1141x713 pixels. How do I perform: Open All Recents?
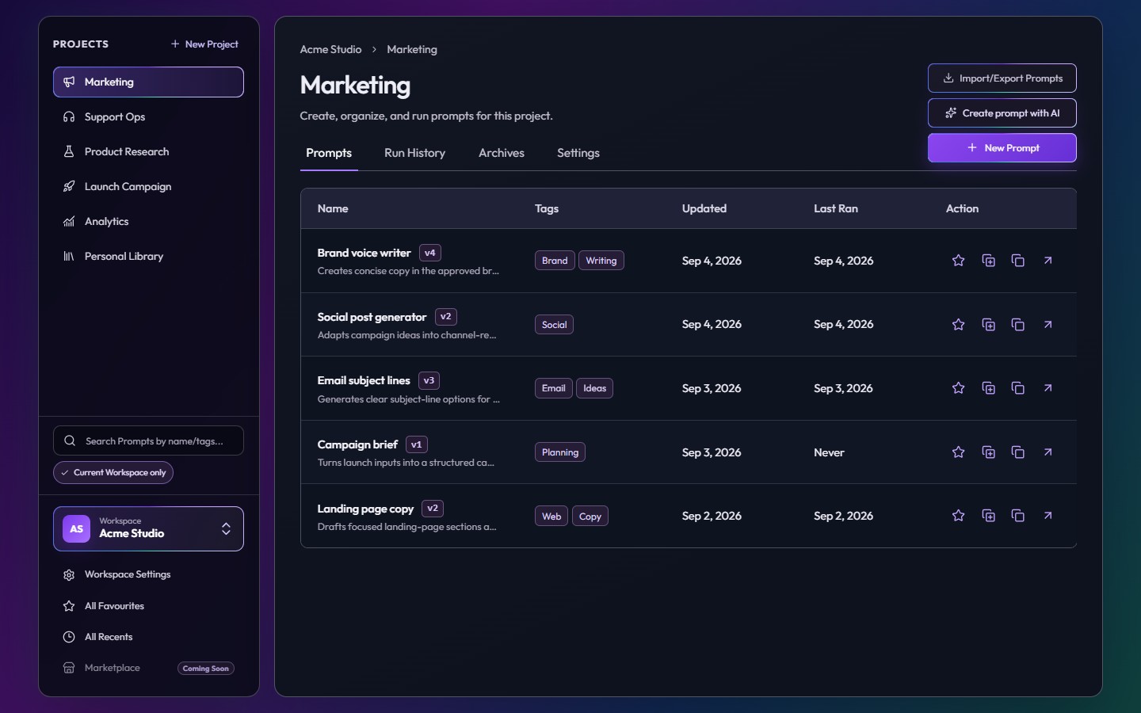tap(148, 637)
